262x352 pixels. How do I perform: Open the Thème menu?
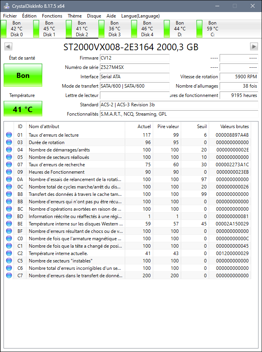coord(75,16)
